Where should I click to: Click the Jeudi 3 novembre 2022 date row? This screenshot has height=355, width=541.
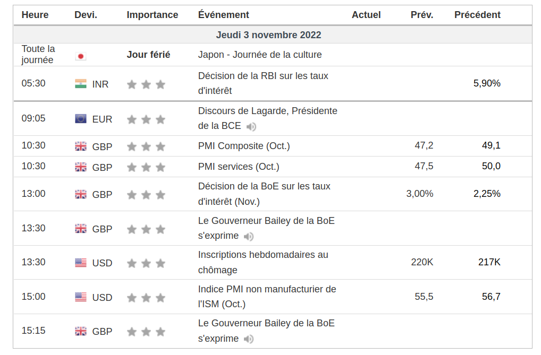[x=269, y=35]
